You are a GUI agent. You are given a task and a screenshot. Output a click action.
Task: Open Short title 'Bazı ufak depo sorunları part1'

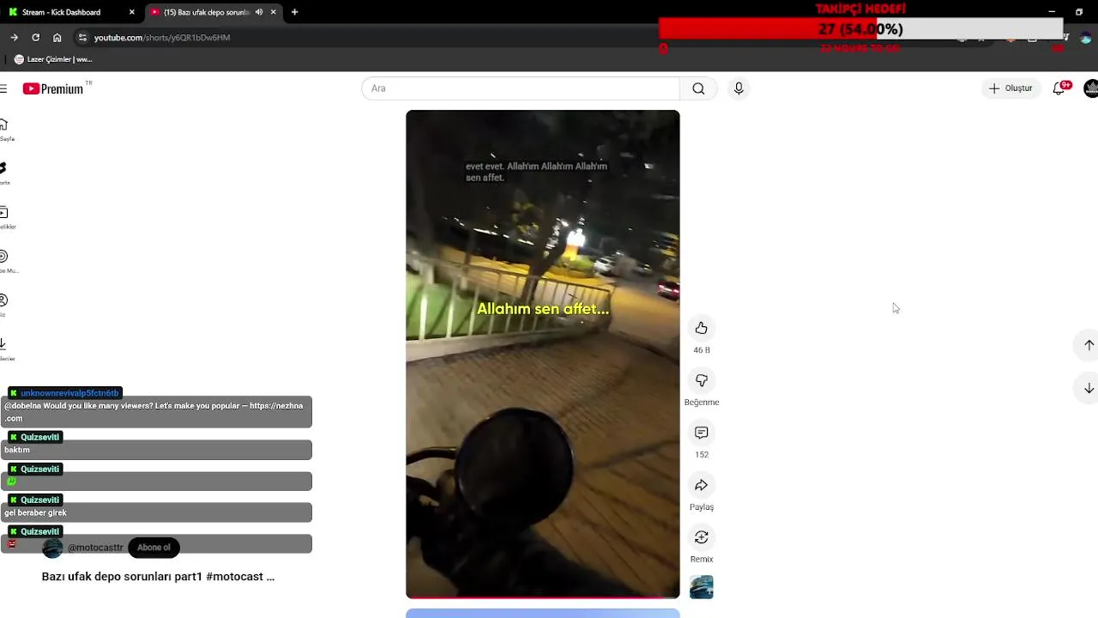coord(158,577)
